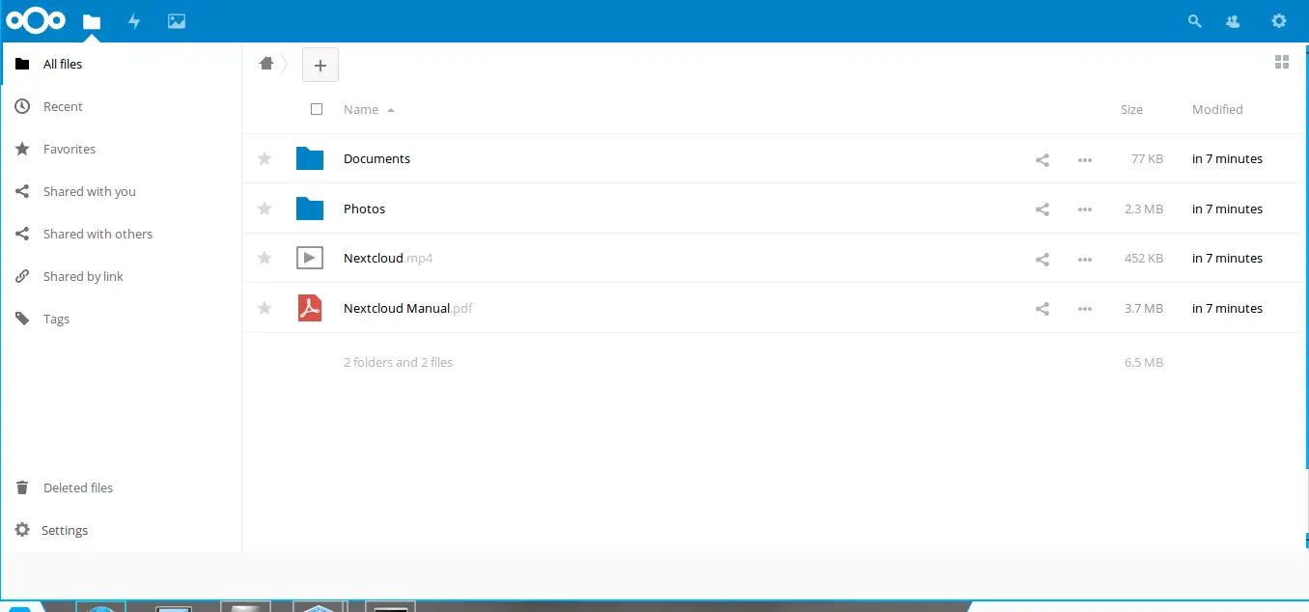This screenshot has height=612, width=1309.
Task: Open Shared by link in sidebar
Action: pyautogui.click(x=121, y=276)
